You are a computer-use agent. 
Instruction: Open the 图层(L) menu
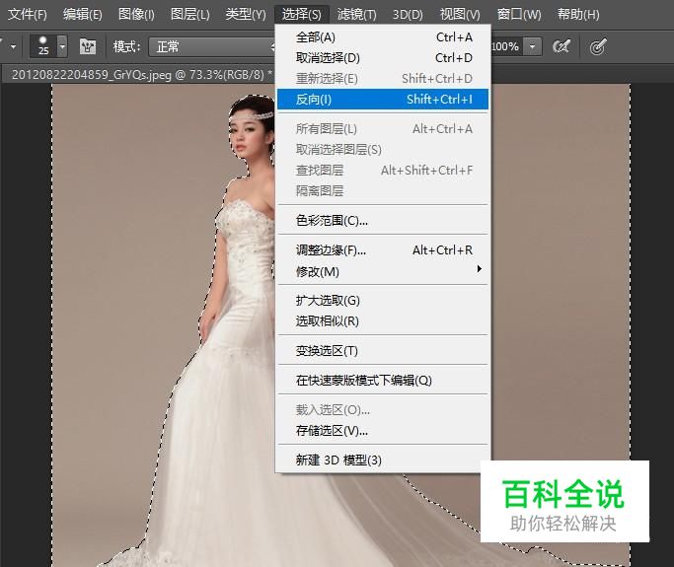click(x=189, y=14)
